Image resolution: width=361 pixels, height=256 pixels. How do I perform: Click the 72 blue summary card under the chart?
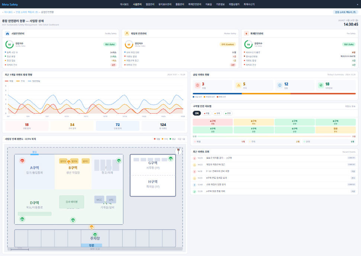coord(117,126)
